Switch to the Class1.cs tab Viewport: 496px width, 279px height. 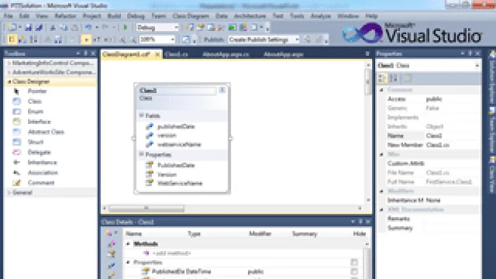coord(177,54)
